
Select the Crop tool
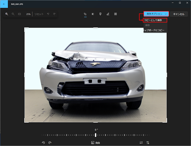coord(85,14)
